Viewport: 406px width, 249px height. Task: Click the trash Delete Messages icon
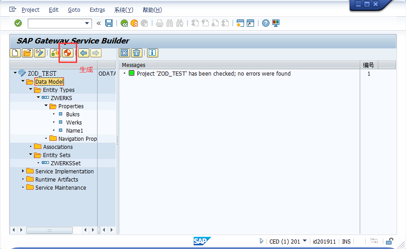tap(137, 53)
